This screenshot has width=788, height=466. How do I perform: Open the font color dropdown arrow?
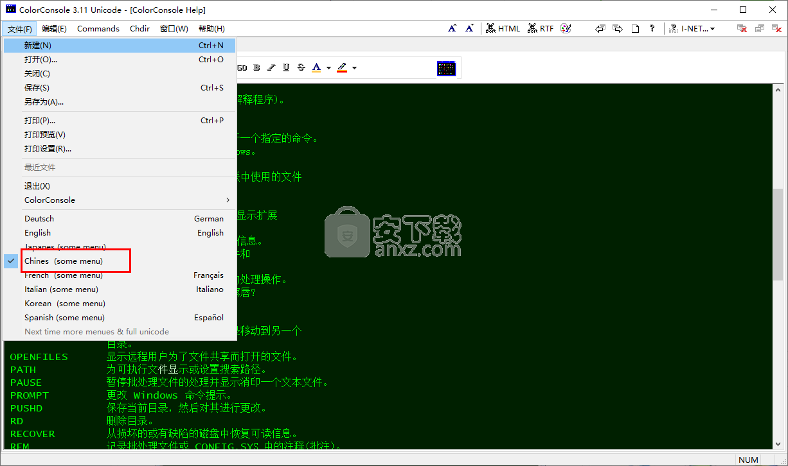328,67
